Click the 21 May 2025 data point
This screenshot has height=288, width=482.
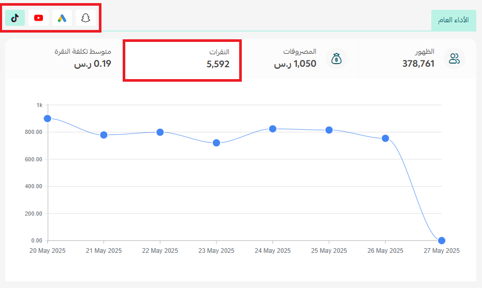(104, 135)
